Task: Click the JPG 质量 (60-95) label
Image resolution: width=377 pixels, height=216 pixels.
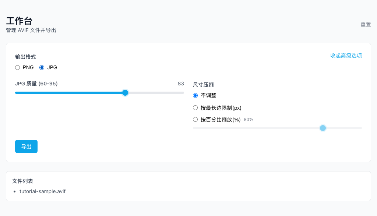Action: click(x=36, y=84)
